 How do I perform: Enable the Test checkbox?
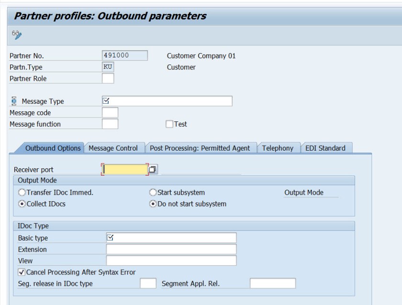pyautogui.click(x=169, y=124)
